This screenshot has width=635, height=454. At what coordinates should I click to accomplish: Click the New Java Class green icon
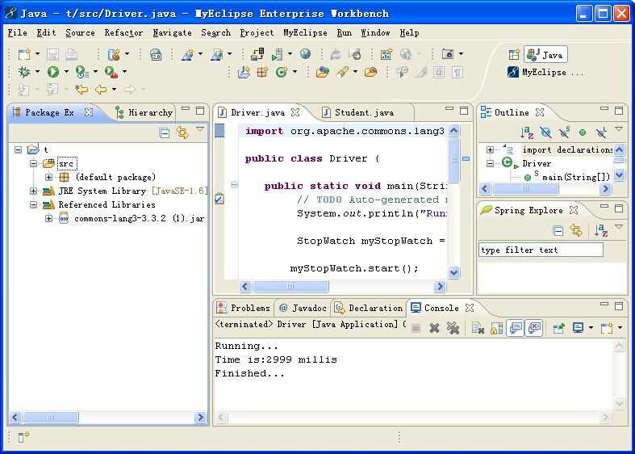(x=281, y=72)
